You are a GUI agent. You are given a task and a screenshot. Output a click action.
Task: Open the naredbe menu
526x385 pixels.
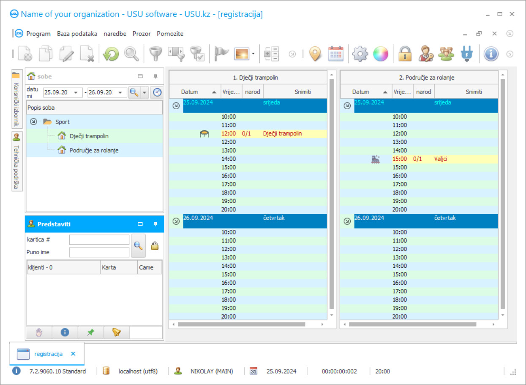pyautogui.click(x=115, y=34)
